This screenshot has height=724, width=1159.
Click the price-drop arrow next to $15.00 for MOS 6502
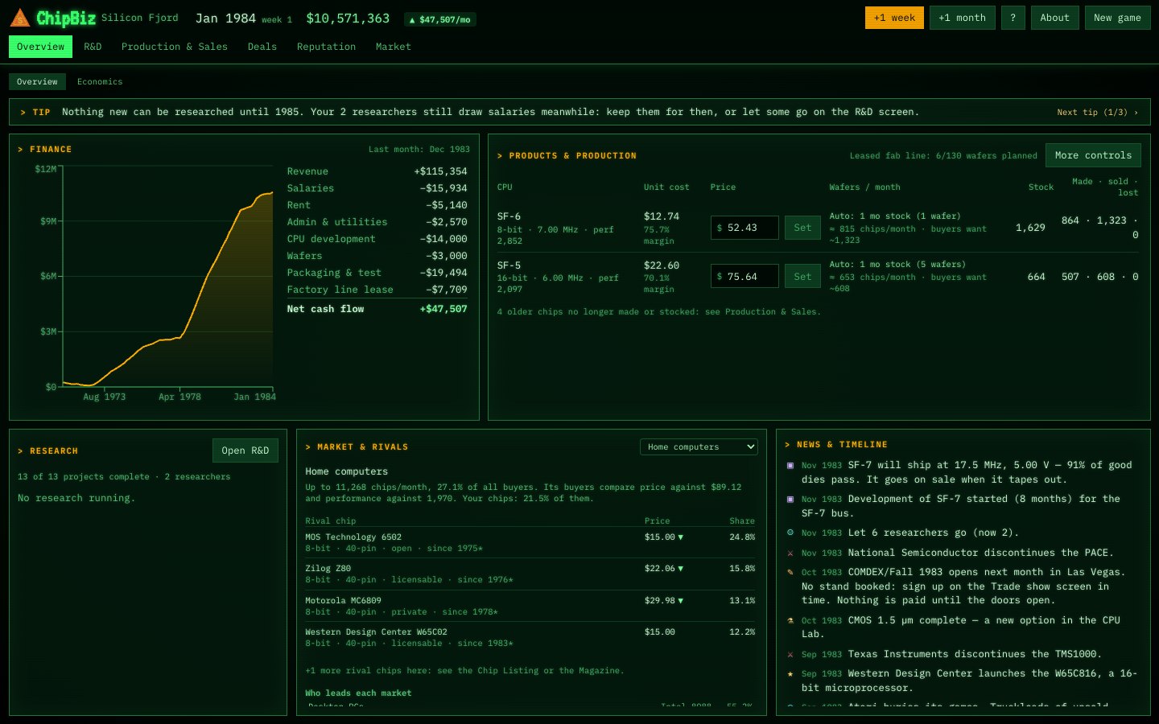(x=681, y=537)
